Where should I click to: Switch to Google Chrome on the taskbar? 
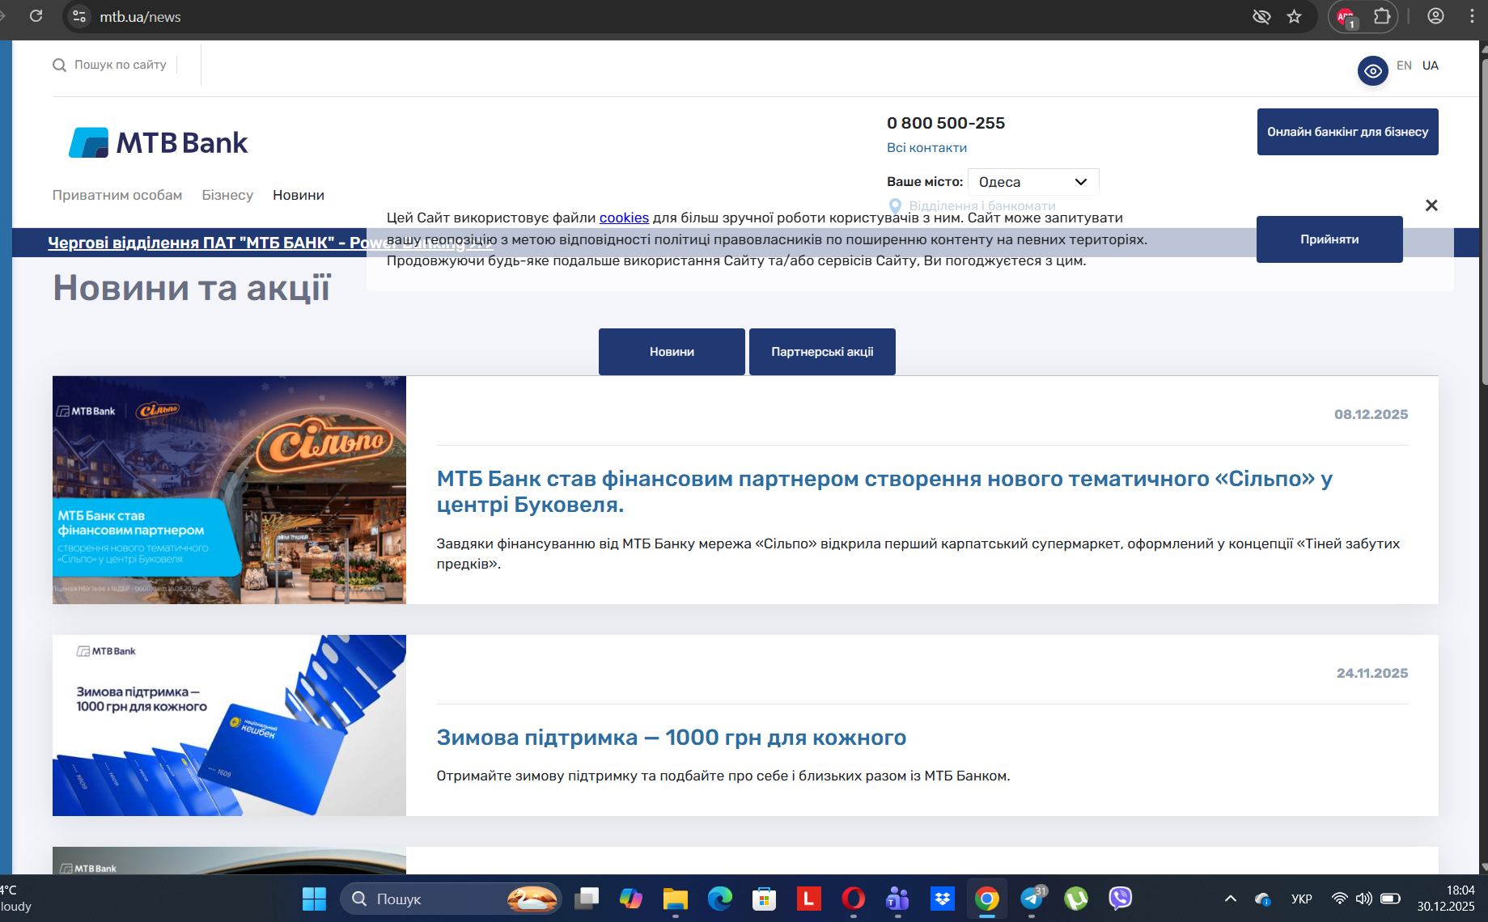(987, 899)
